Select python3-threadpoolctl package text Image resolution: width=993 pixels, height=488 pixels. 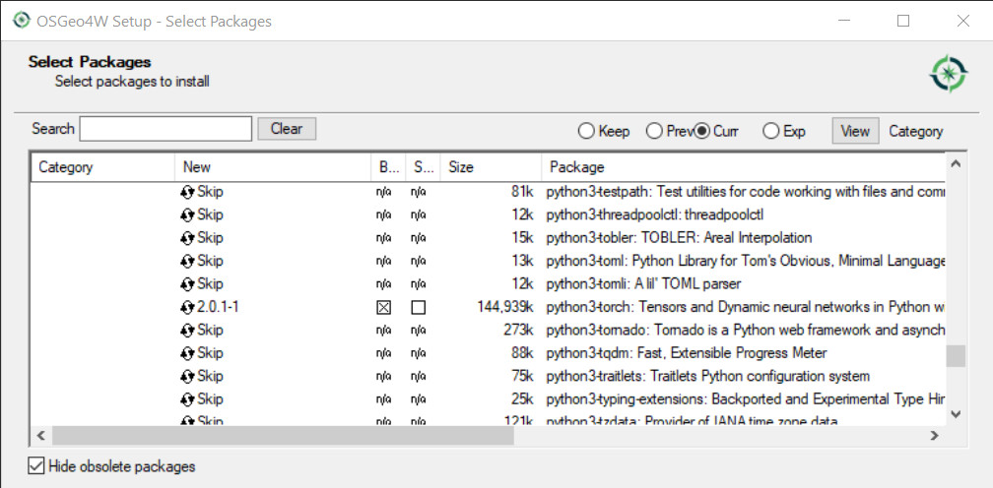pos(655,214)
